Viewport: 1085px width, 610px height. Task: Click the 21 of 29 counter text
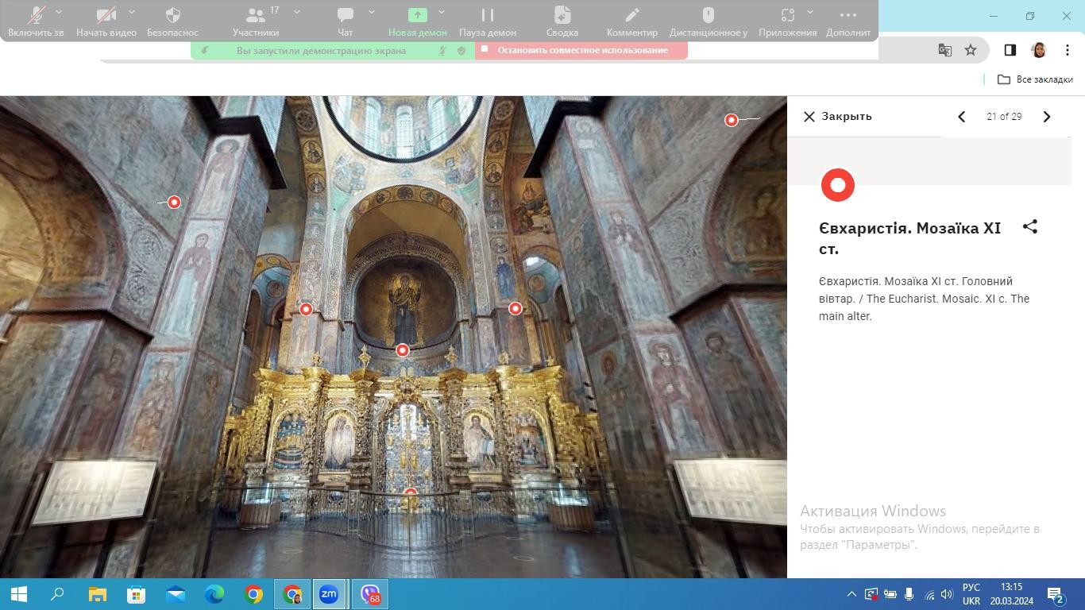click(1004, 117)
